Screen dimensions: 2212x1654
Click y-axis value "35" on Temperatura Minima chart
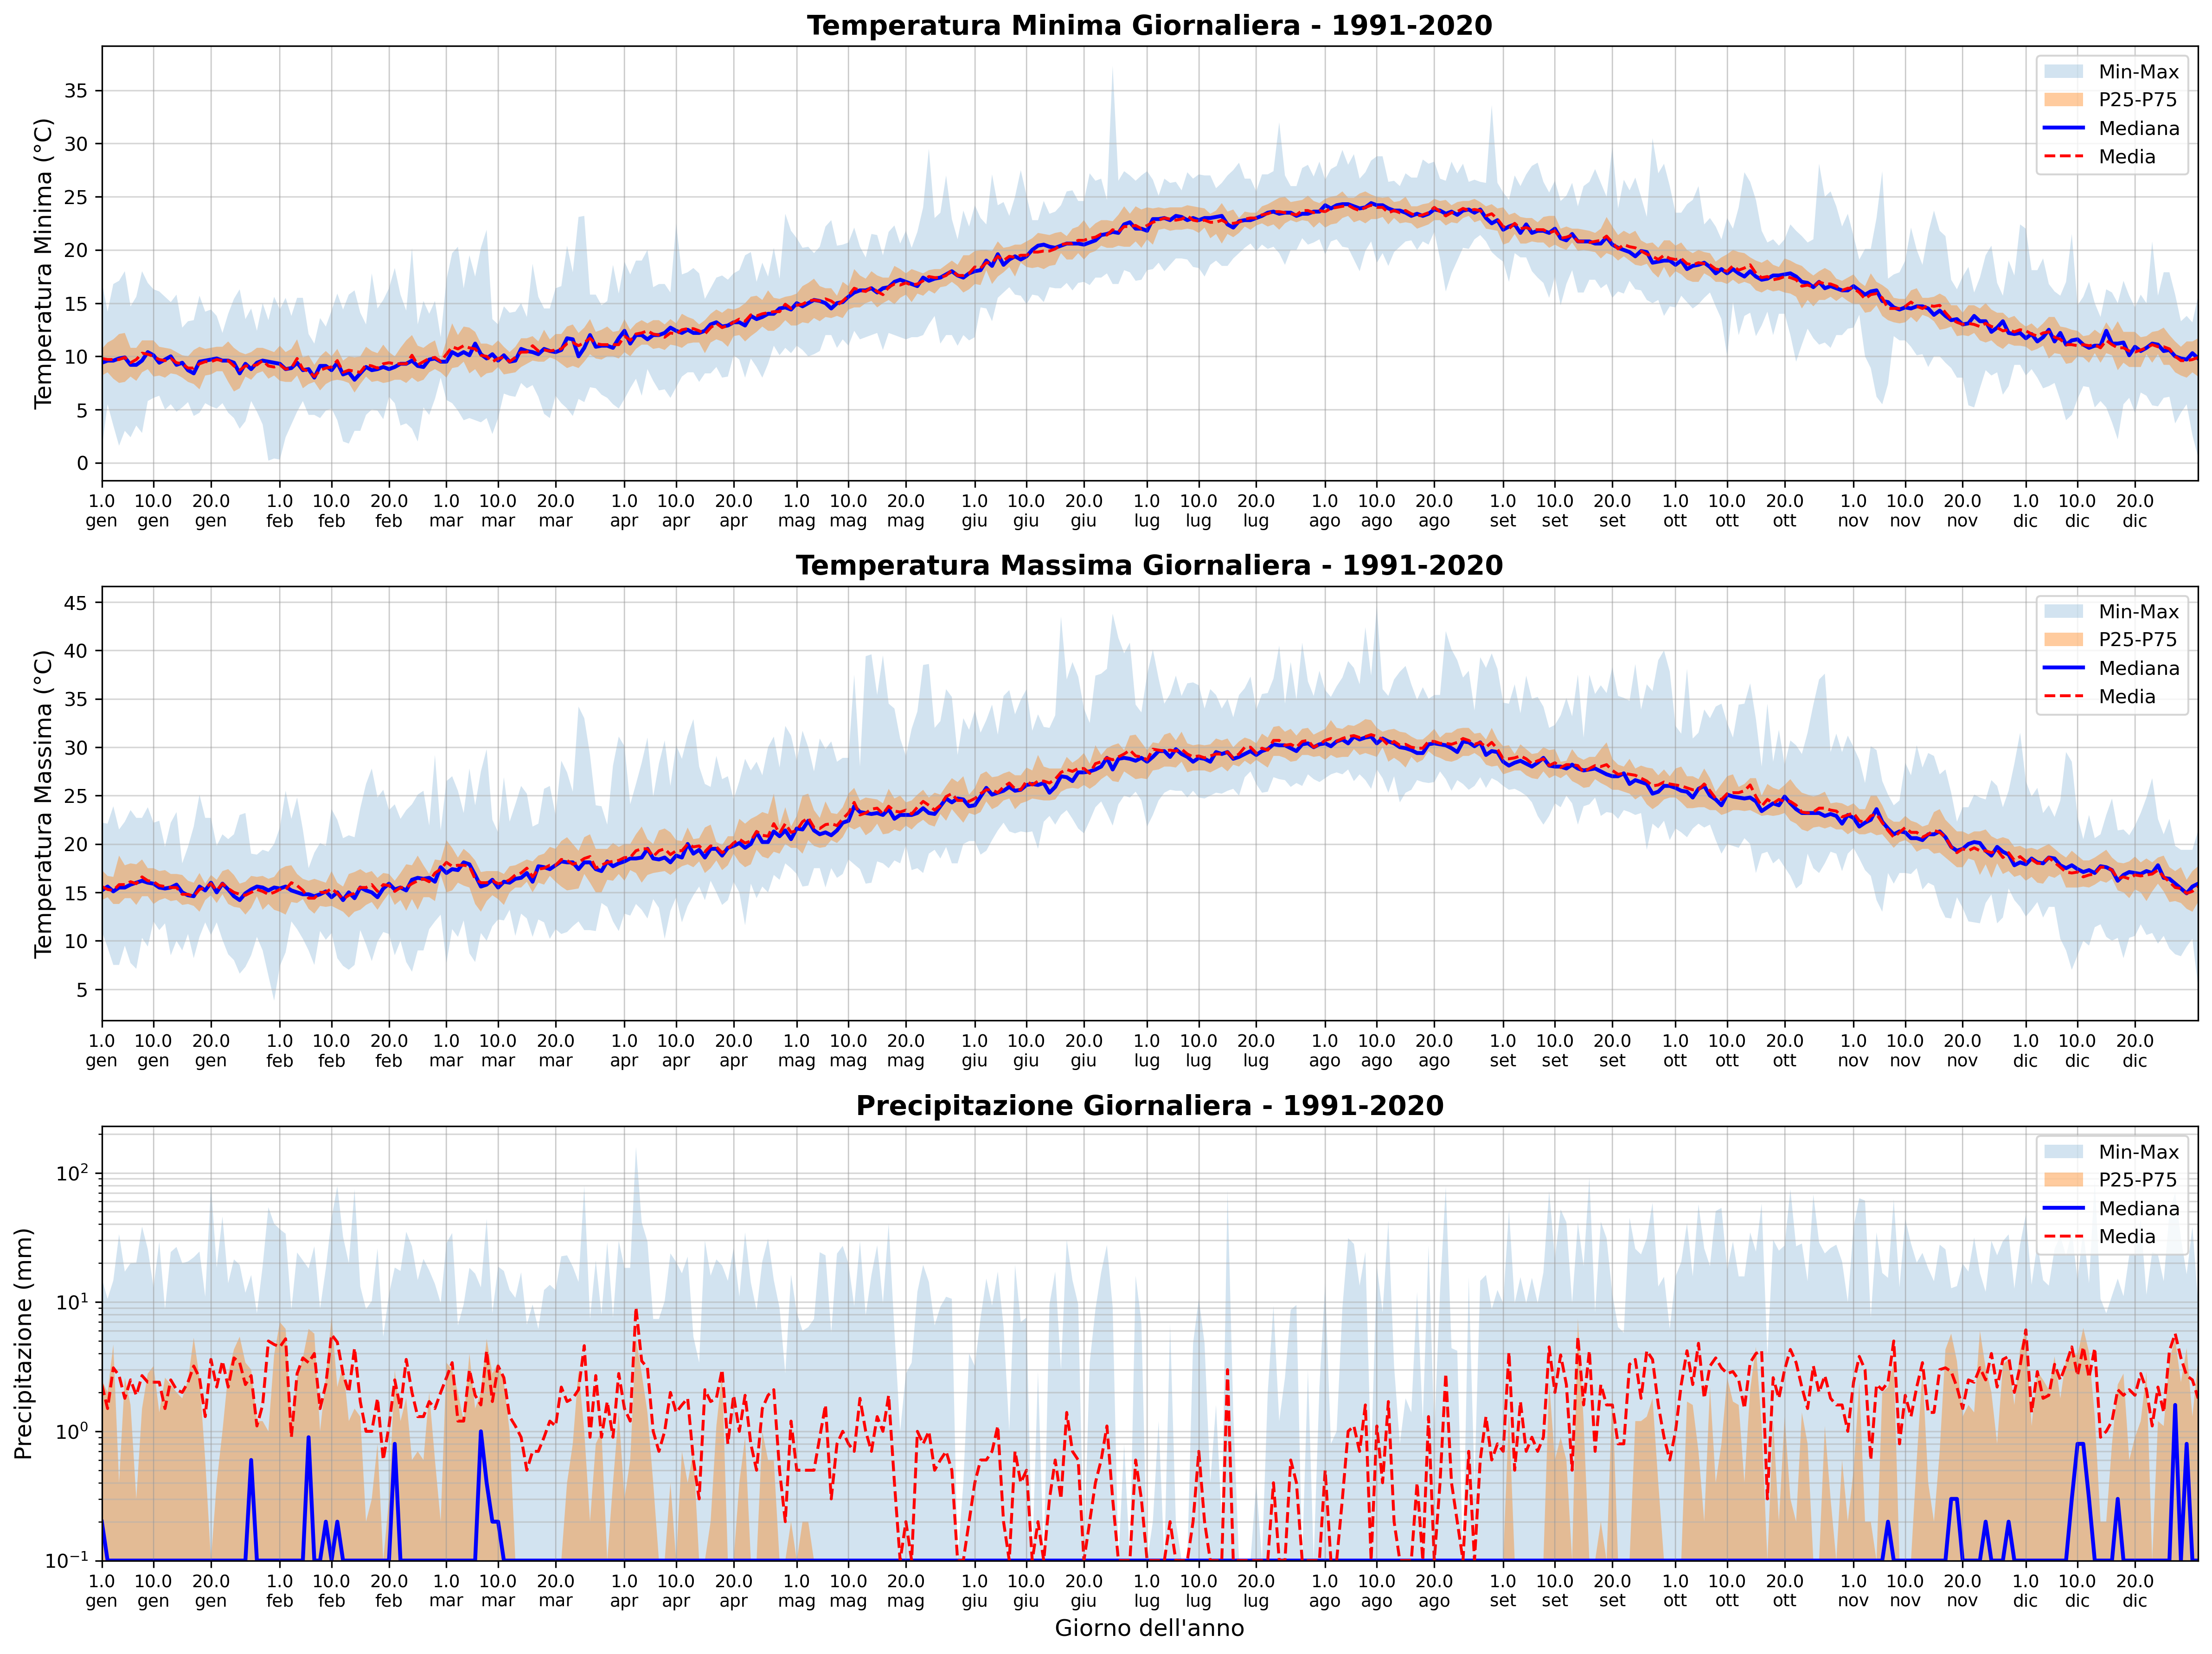(76, 91)
